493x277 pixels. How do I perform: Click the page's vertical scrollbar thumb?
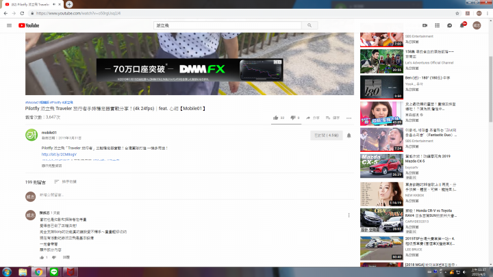coord(490,89)
